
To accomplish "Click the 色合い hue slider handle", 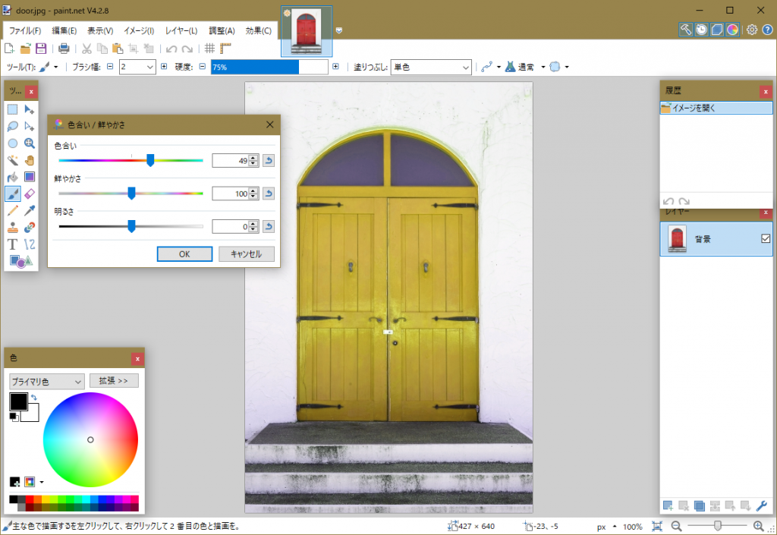I will coord(150,160).
